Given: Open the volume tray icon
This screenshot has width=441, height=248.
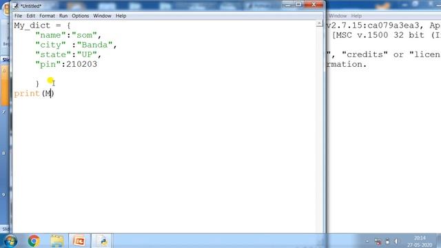Looking at the screenshot, I should click(396, 241).
